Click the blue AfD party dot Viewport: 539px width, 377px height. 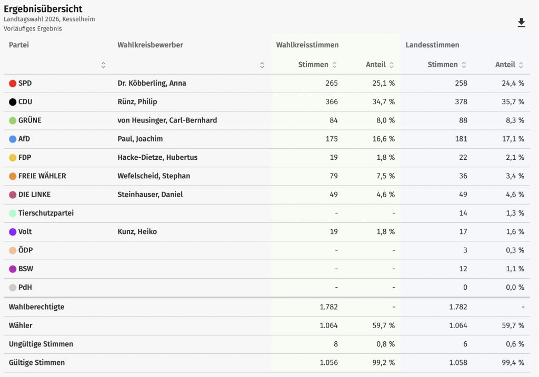tap(13, 139)
